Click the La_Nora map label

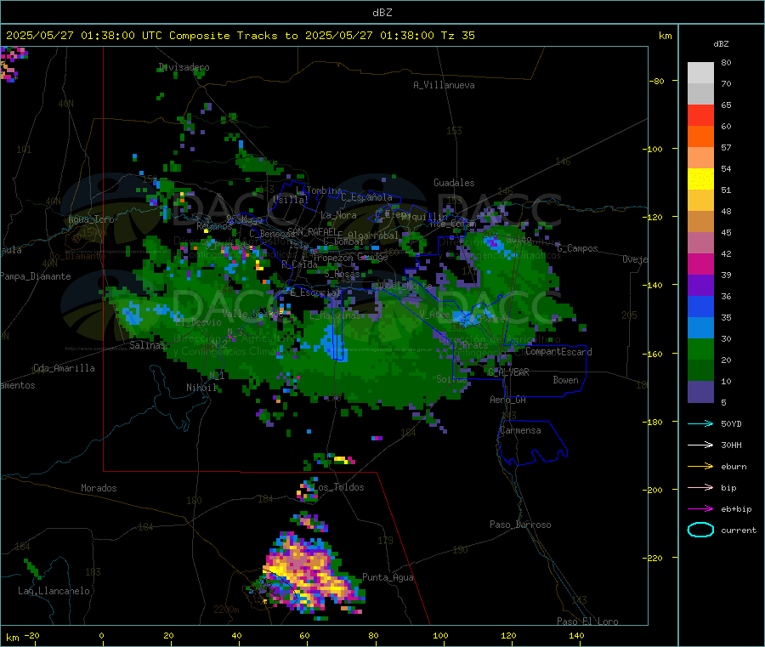pyautogui.click(x=338, y=215)
